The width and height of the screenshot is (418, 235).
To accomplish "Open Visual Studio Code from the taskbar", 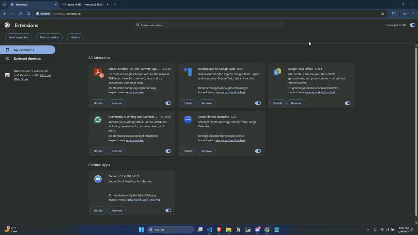I will [x=209, y=230].
